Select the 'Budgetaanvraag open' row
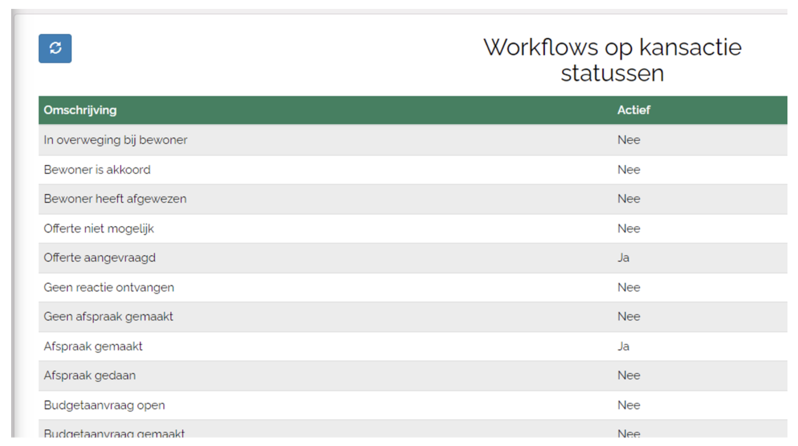 point(104,405)
